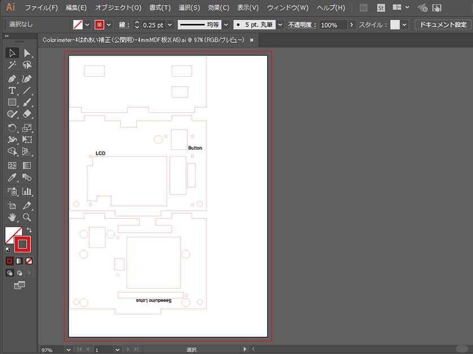
Task: Click the opacity 100% input field
Action: 332,25
